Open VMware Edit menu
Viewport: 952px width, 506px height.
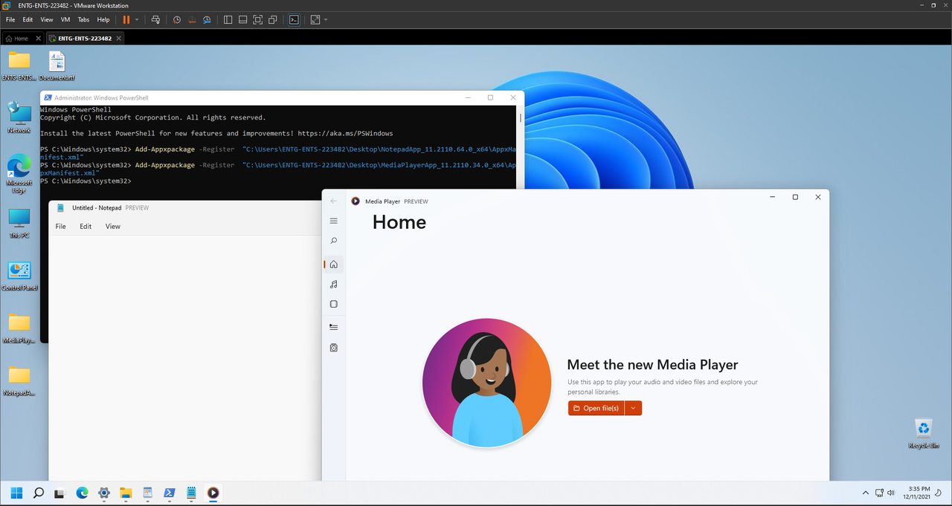[x=28, y=19]
